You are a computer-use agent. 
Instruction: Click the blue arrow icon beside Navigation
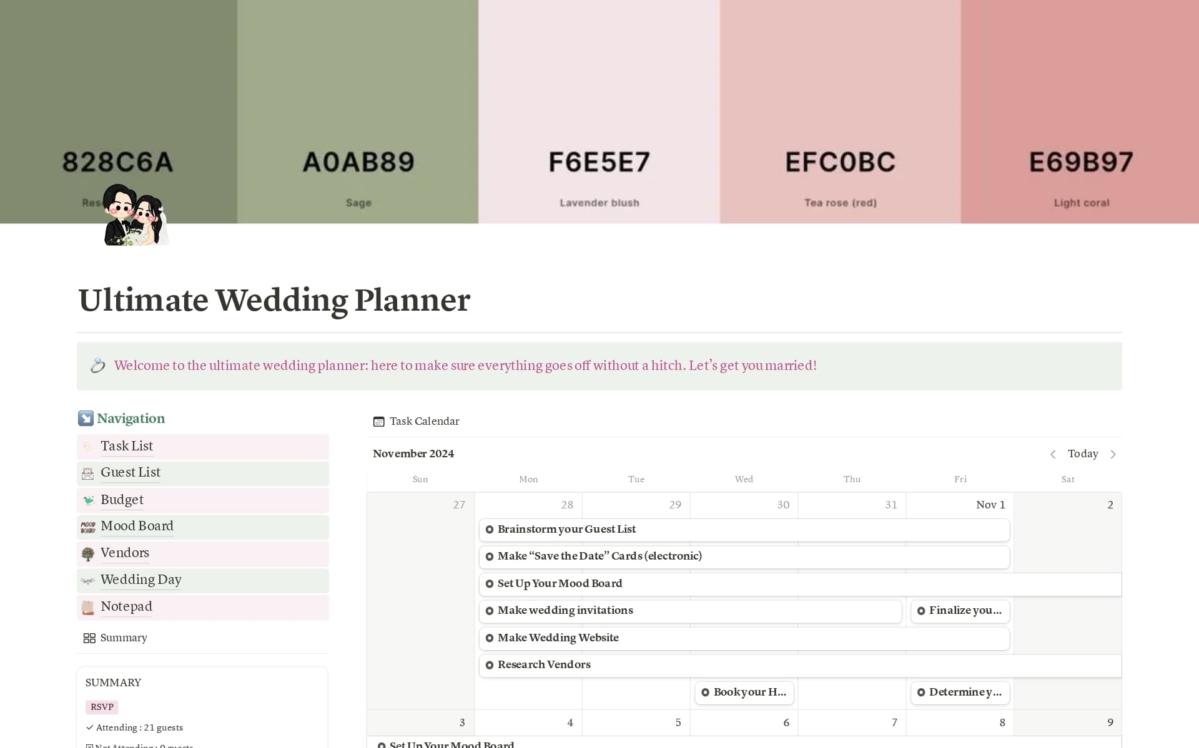(x=86, y=418)
